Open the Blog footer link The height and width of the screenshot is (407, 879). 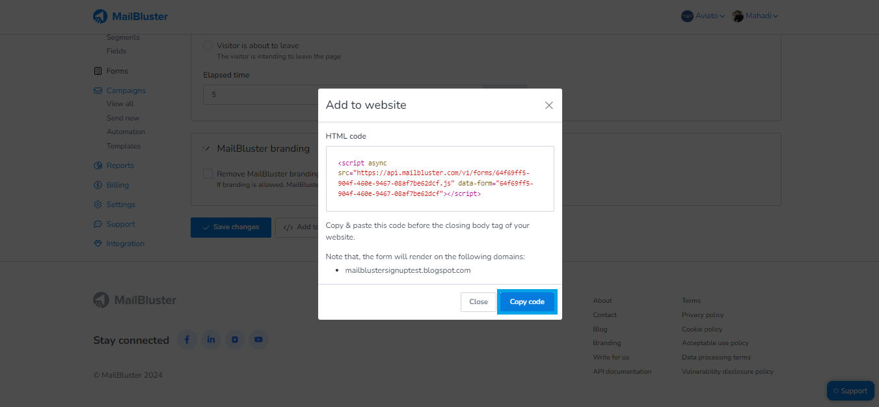click(600, 330)
